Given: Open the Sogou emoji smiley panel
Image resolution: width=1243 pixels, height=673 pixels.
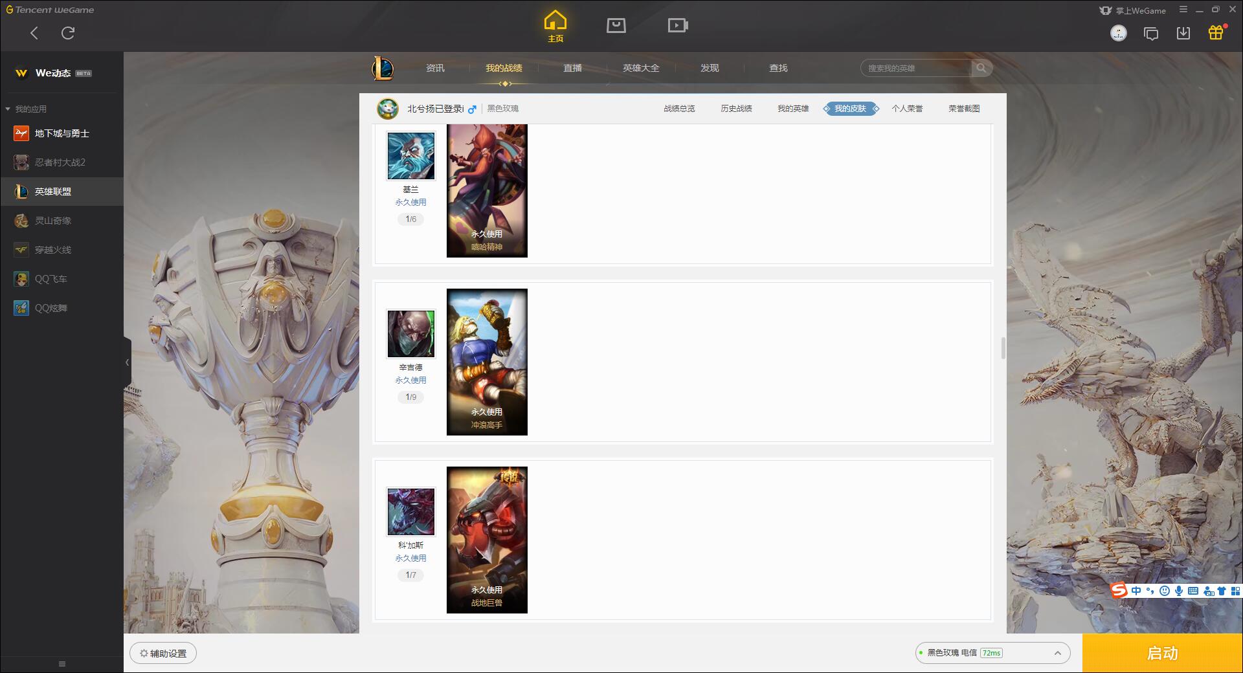Looking at the screenshot, I should 1165,591.
